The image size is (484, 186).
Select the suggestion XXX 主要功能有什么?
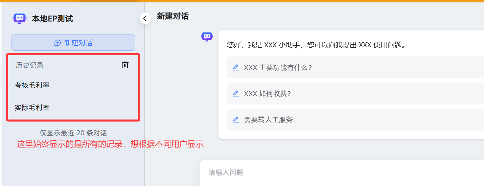tap(278, 68)
